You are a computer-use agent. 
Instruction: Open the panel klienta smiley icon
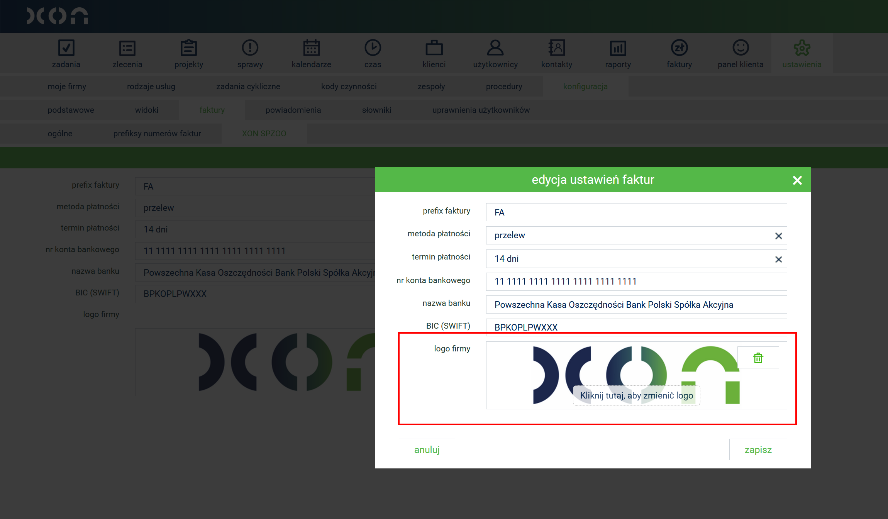741,48
